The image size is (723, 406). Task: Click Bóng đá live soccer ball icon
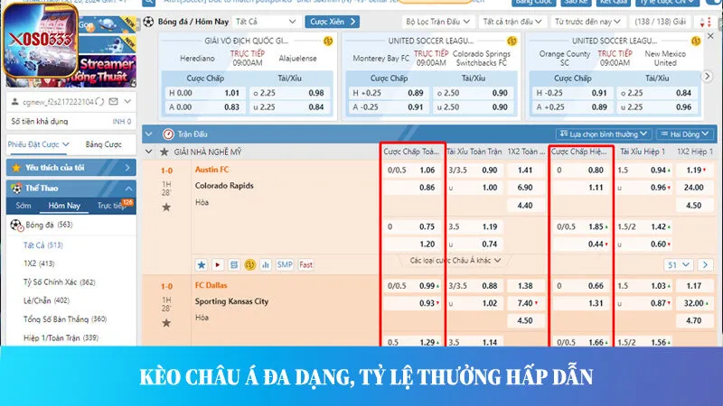coord(16,225)
